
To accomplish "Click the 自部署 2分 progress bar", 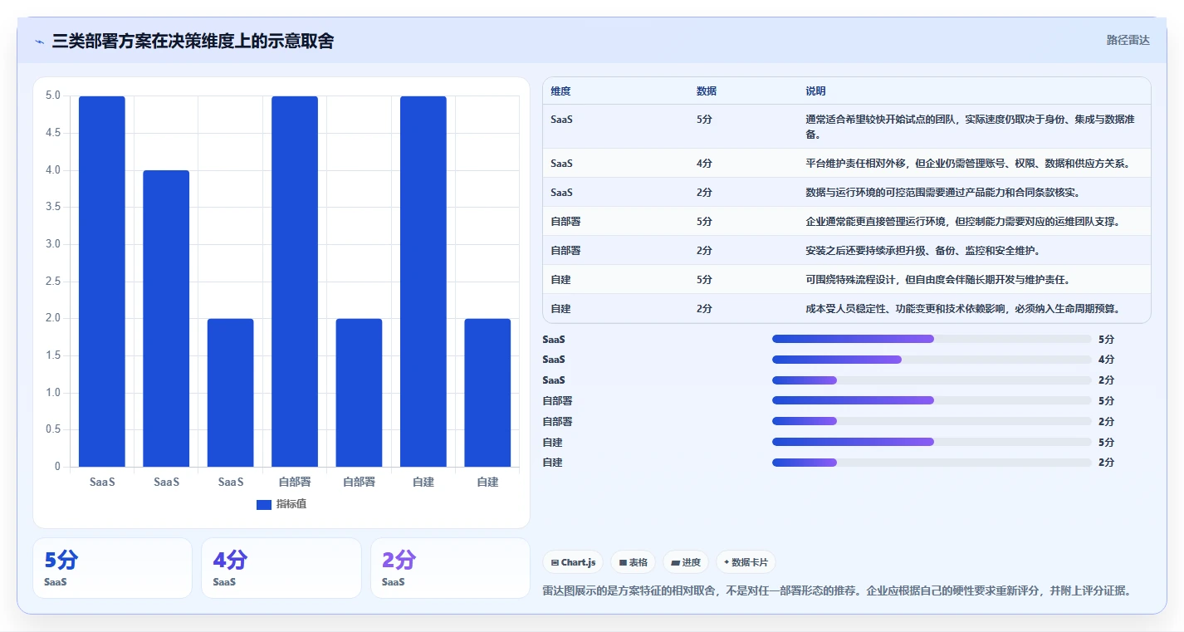I will coord(932,421).
